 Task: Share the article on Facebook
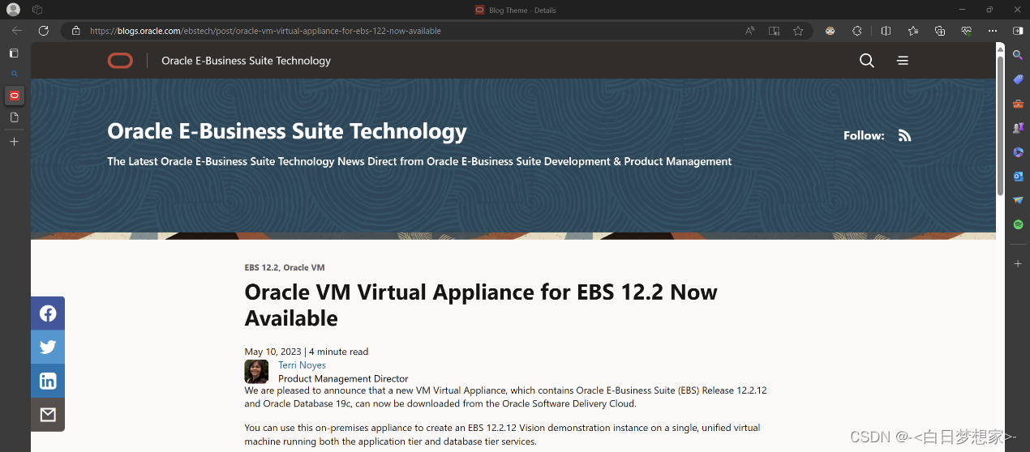48,313
